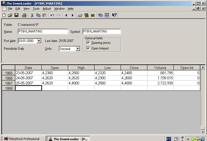Print the datasheet with the printer icon

[24, 15]
